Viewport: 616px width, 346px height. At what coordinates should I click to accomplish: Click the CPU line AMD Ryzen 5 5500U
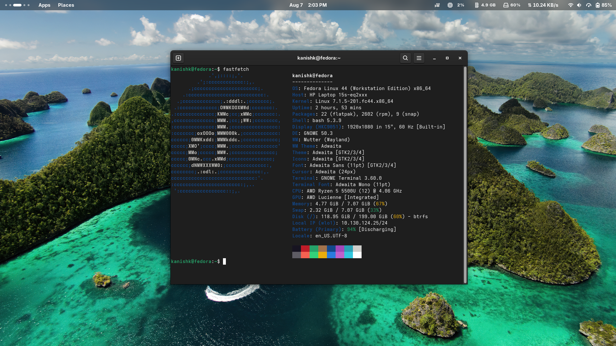tap(347, 191)
